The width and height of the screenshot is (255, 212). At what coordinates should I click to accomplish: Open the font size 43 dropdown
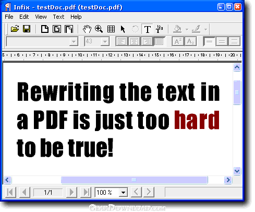(105, 42)
